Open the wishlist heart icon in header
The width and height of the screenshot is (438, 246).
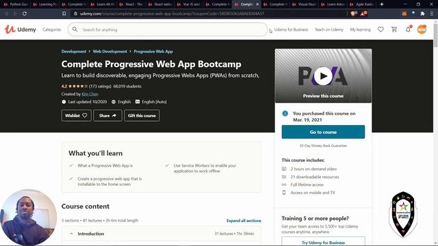[381, 29]
